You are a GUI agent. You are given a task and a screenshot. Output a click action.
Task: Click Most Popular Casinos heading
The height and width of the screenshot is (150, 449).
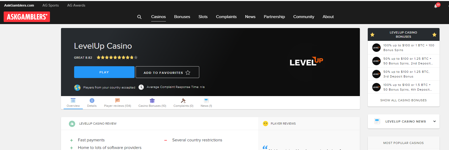click(x=404, y=143)
